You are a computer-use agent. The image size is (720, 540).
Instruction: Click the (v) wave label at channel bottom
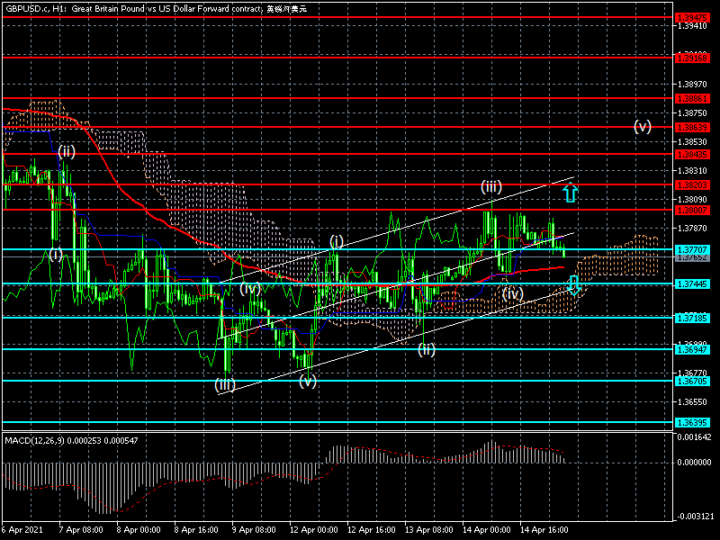coord(308,381)
